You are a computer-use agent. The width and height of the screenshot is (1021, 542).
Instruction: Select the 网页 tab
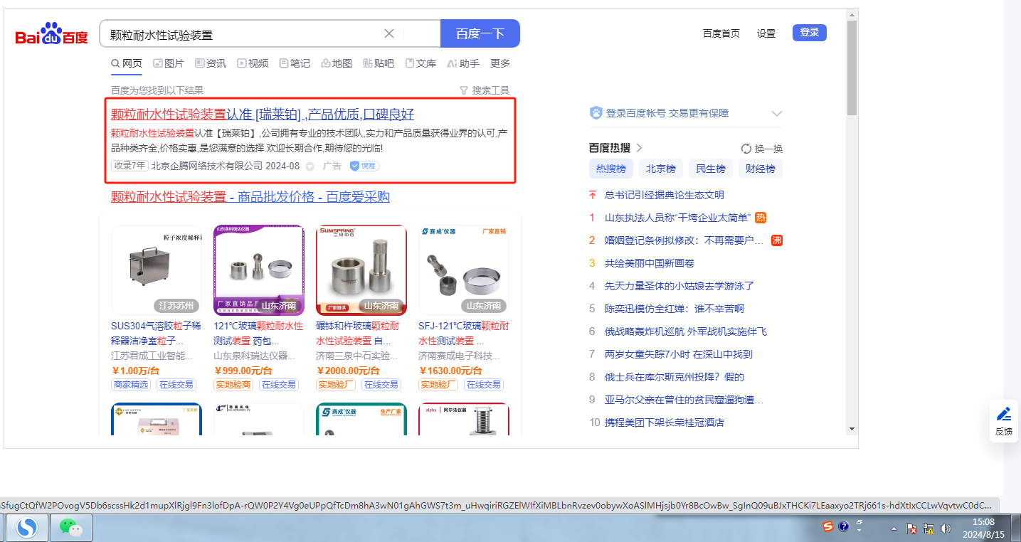coord(127,63)
